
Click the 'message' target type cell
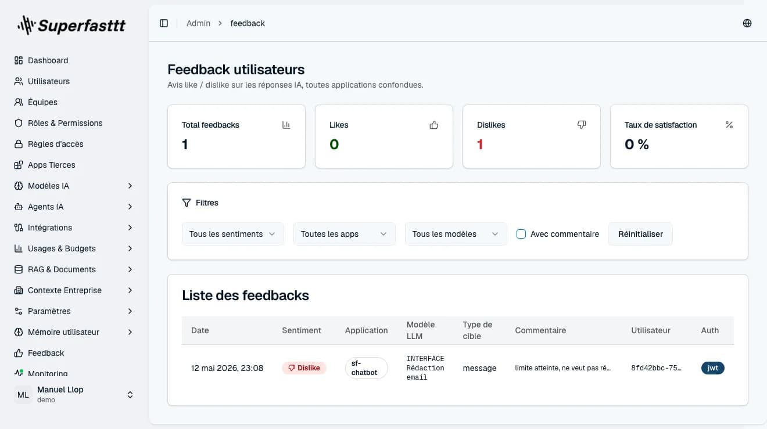tap(479, 368)
